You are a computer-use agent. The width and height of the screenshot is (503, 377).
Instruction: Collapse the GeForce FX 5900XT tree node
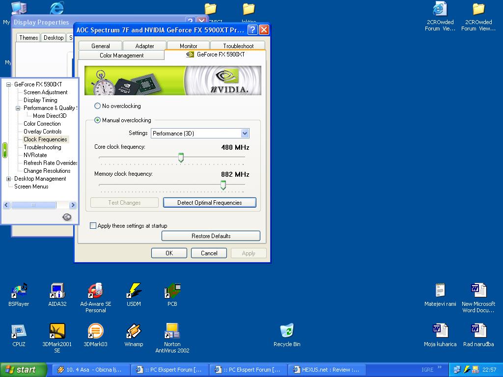pyautogui.click(x=8, y=84)
